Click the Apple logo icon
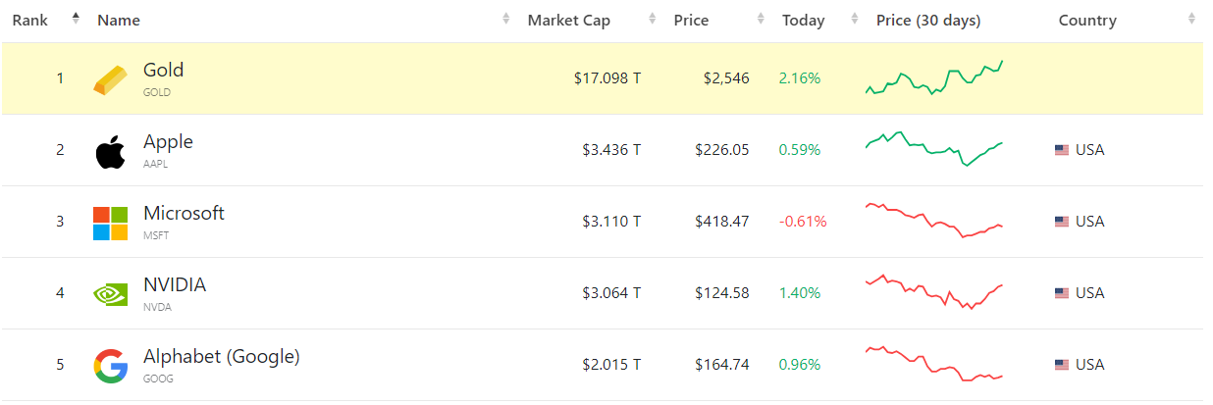This screenshot has width=1213, height=405. tap(110, 152)
